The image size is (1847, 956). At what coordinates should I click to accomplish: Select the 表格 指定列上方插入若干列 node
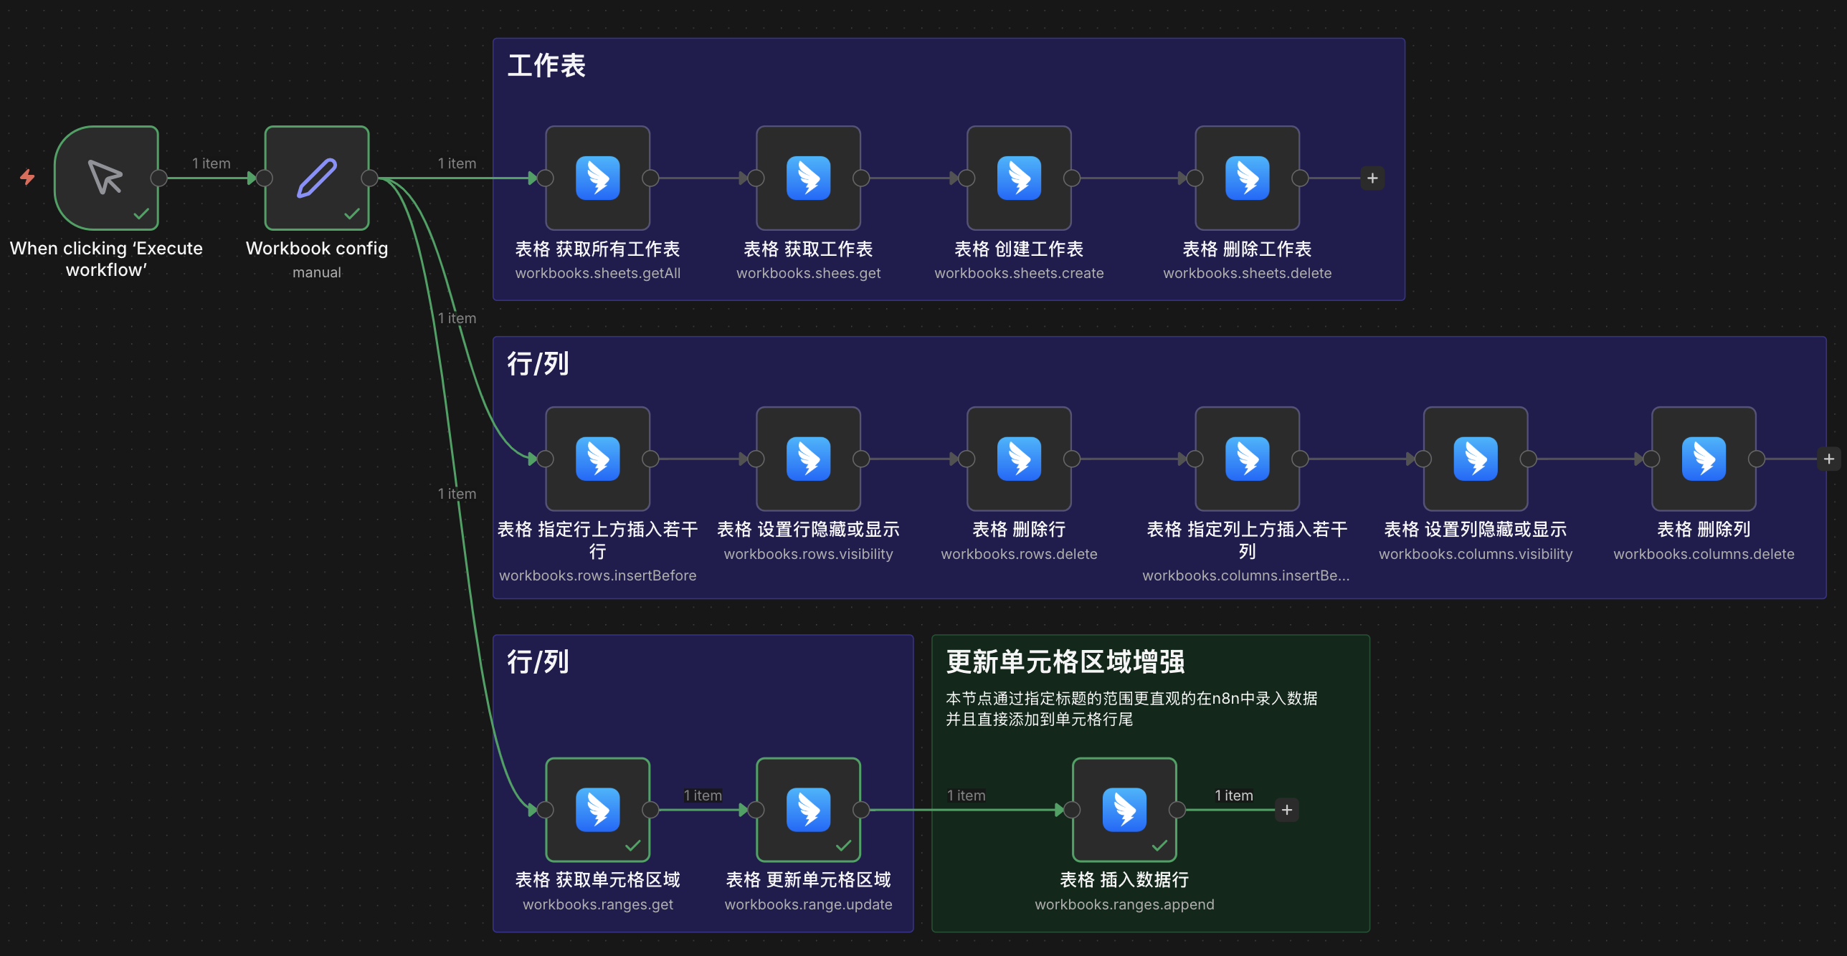[1248, 459]
